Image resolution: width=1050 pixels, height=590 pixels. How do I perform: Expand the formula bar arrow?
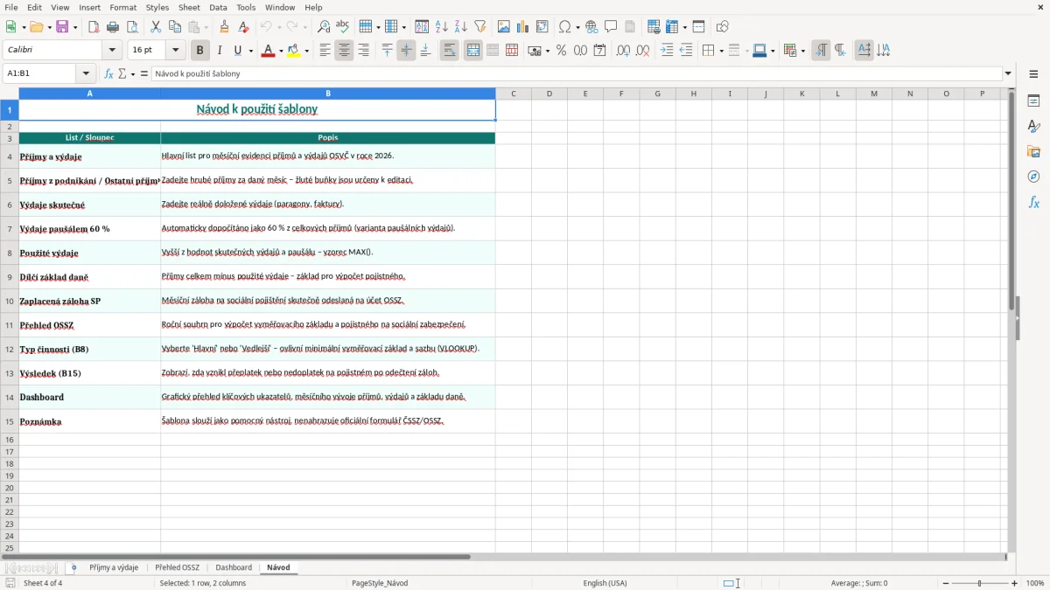coord(1008,74)
